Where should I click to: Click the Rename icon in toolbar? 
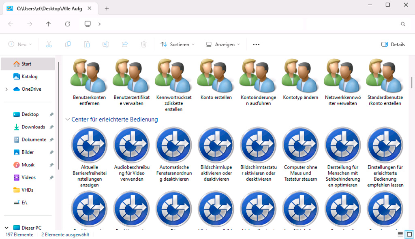pos(106,45)
